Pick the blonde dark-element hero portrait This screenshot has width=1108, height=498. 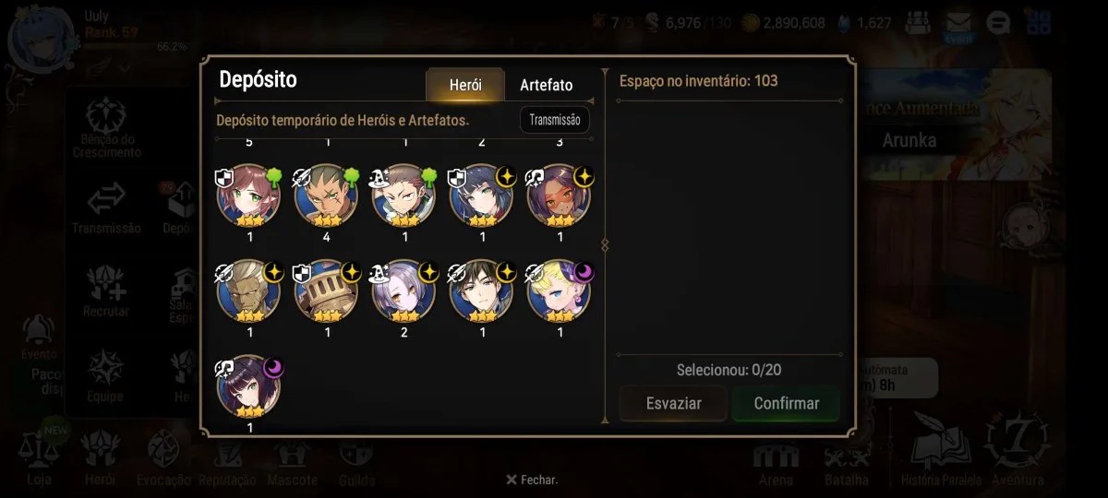pyautogui.click(x=560, y=291)
